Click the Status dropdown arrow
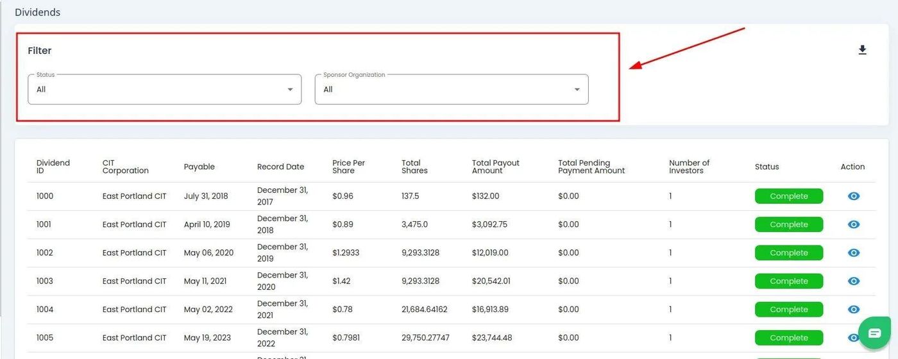898x359 pixels. click(x=290, y=90)
